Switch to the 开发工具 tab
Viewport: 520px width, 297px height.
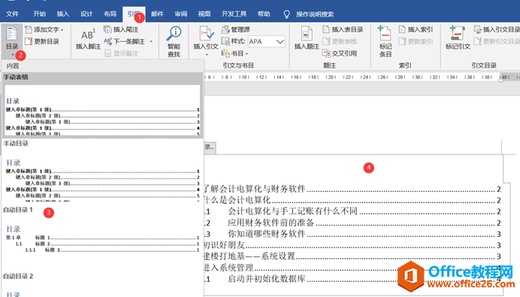pos(234,14)
